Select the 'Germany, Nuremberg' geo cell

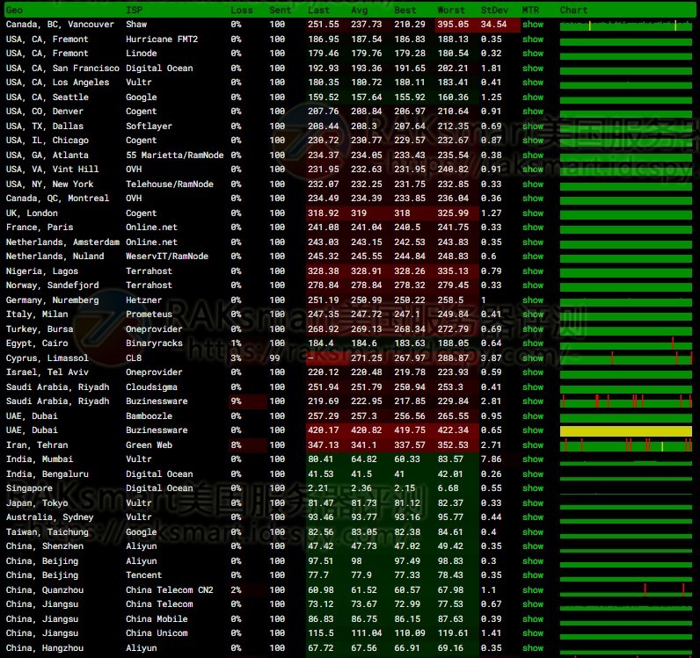pos(52,300)
